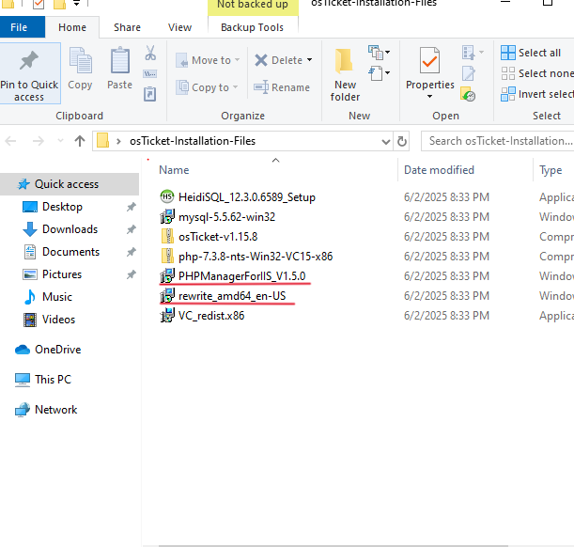Click the Edit icon in Open group
Image resolution: width=574 pixels, height=547 pixels.
469,73
